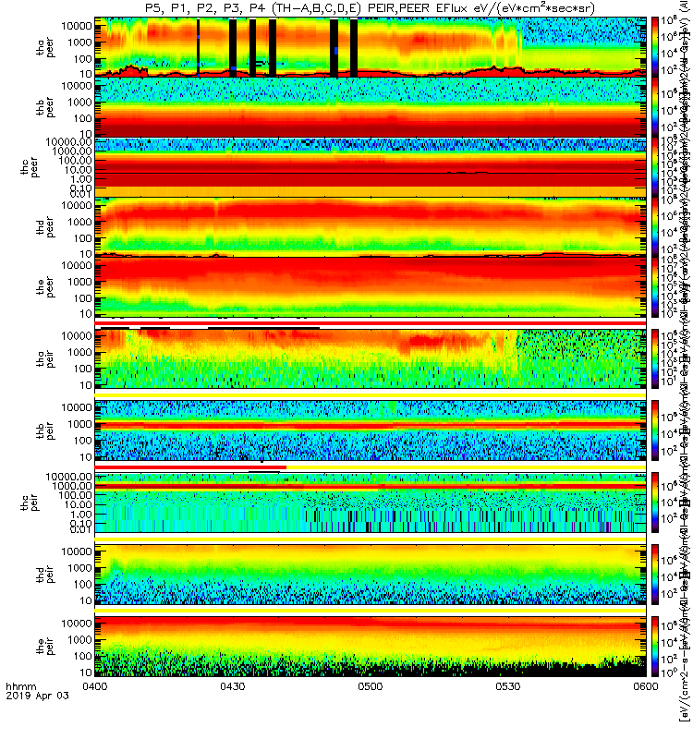Image resolution: width=693 pixels, height=739 pixels.
Task: Click the '1.00' tick label of thc peer
Action: [81, 179]
